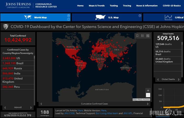Viewport: 184px width, 118px height.
Task: Zoom in on the map with plus
Action: pyautogui.click(x=148, y=91)
